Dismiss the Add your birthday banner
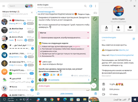 click(x=32, y=12)
